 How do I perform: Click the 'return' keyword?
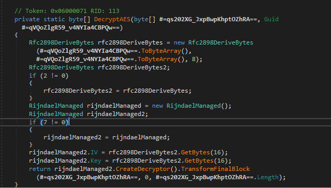click(x=40, y=169)
